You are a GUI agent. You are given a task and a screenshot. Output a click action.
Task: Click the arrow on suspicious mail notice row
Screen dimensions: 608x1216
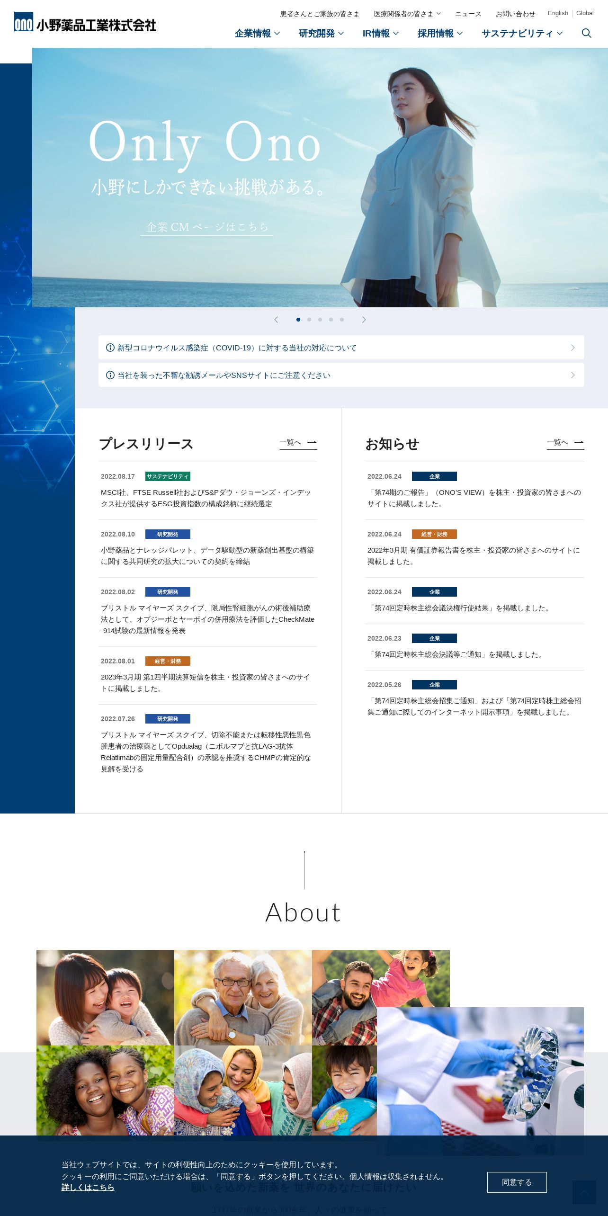[x=573, y=375]
